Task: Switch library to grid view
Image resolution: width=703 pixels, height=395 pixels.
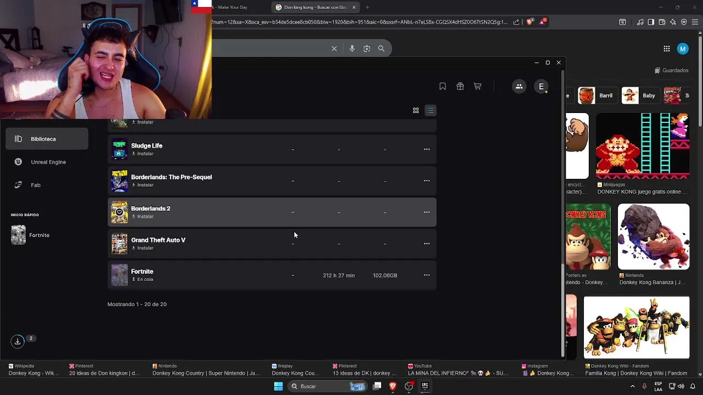Action: (x=416, y=110)
